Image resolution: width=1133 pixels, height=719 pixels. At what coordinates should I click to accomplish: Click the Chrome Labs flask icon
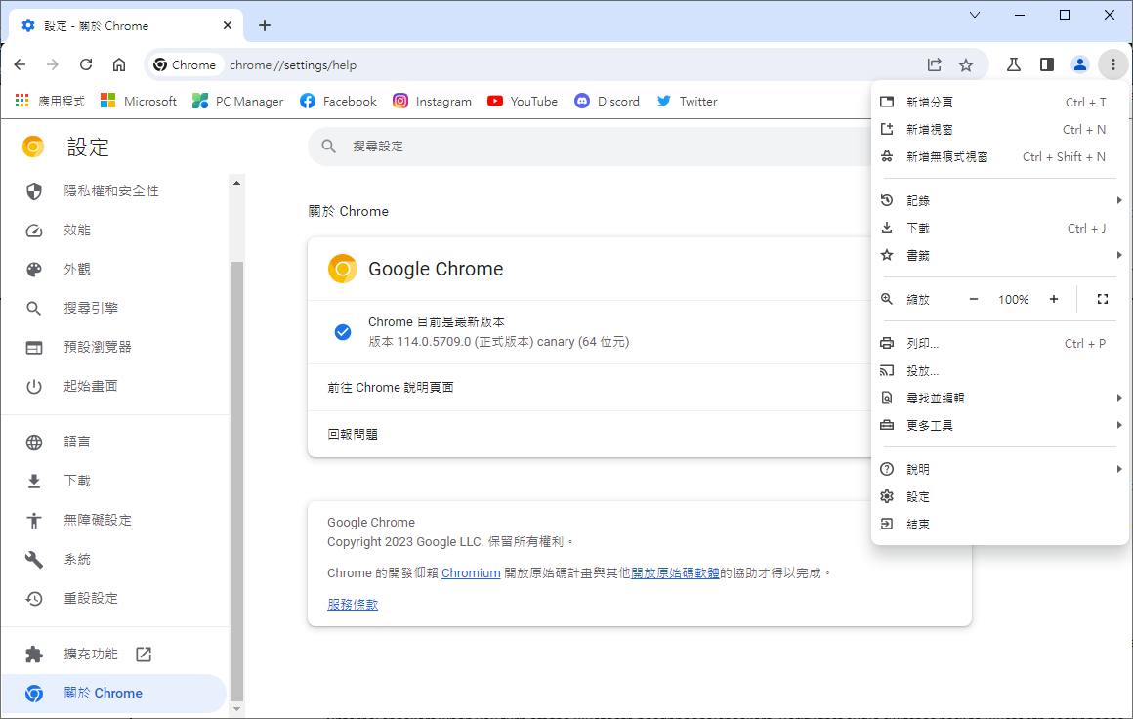click(1013, 65)
